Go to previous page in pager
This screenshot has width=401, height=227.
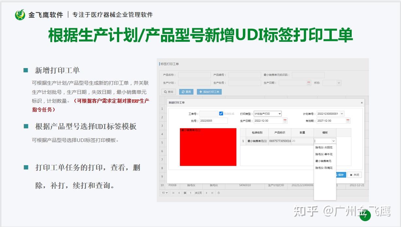[179, 193]
